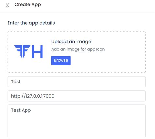Viewport: 155px width, 139px height.
Task: Click the dashed image upload drop zone
Action: 77,52
